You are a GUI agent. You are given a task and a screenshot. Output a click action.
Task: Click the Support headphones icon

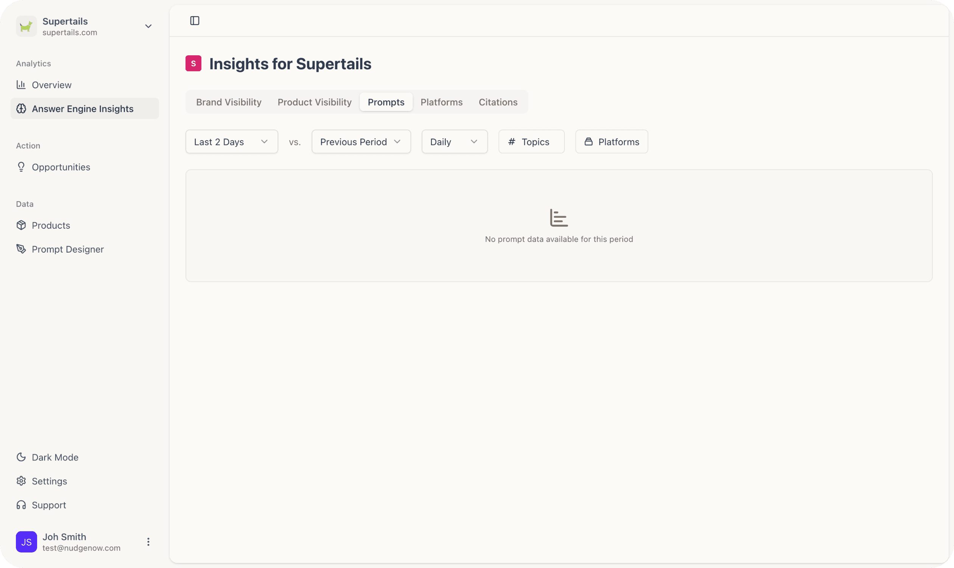tap(21, 505)
